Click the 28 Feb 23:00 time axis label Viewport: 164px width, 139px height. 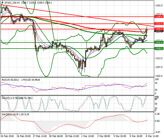(72, 136)
